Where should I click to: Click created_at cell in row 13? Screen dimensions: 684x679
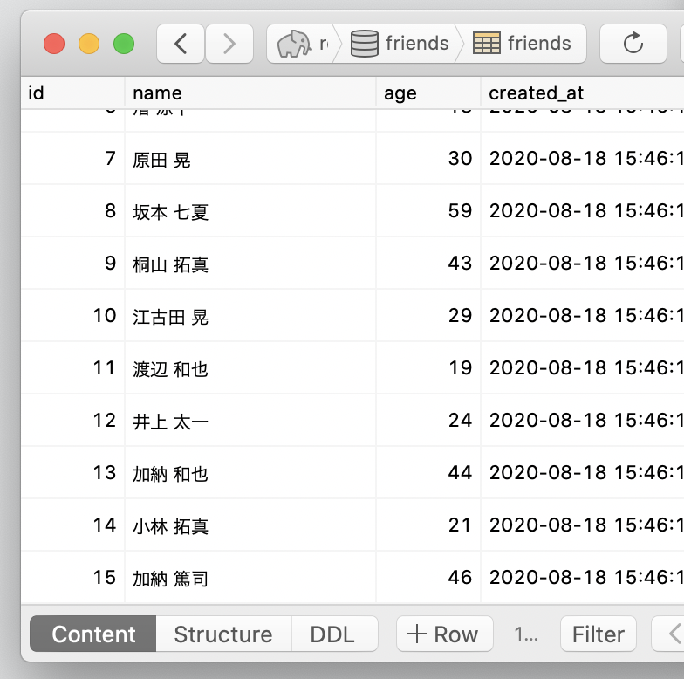tap(583, 473)
